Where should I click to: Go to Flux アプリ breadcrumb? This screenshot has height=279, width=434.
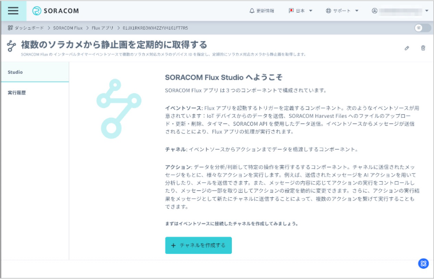pyautogui.click(x=102, y=28)
